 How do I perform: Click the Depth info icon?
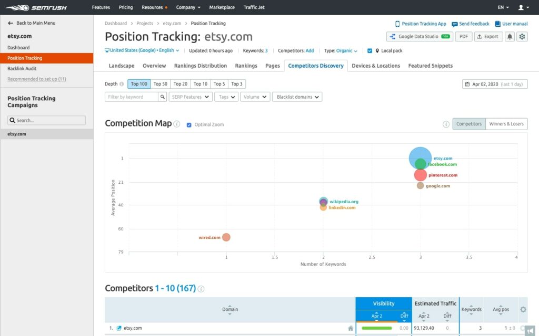pos(122,84)
